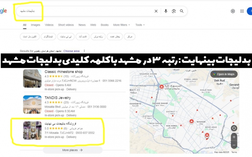The height and width of the screenshot is (157, 252).
Task: Center map using the location target icon
Action: tap(234, 128)
